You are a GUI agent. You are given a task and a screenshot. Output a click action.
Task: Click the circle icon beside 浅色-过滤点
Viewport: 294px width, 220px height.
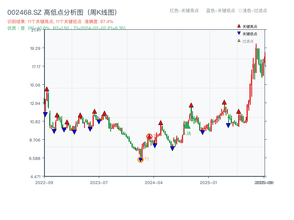pyautogui.click(x=240, y=11)
